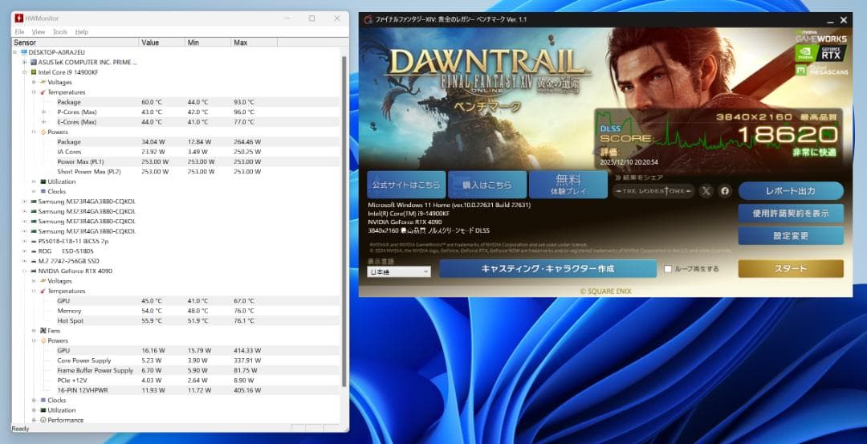867x444 pixels.
Task: Start the benchmark with スタート button
Action: [791, 269]
